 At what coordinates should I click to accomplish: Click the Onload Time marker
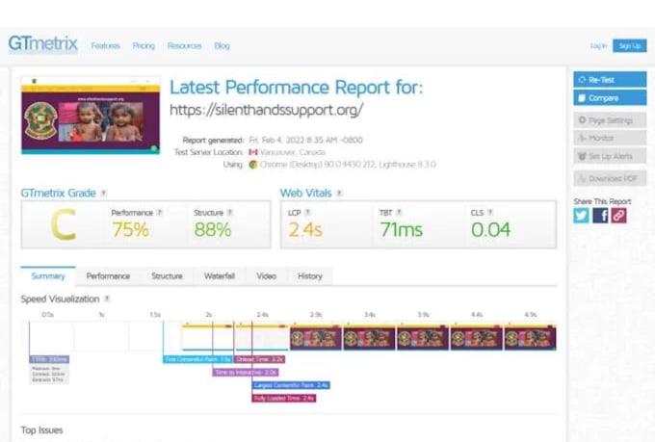259,359
